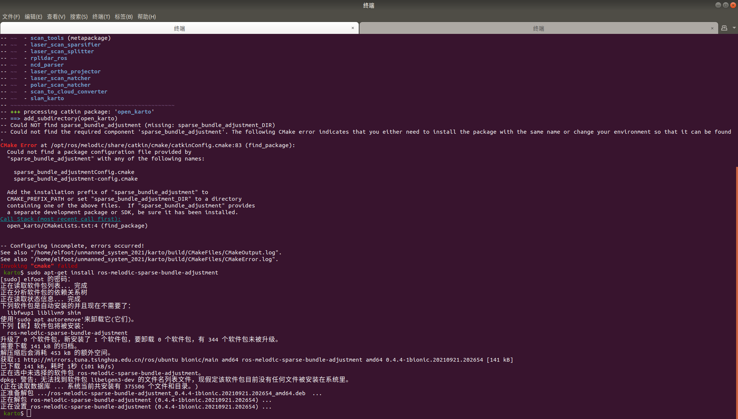Image resolution: width=738 pixels, height=419 pixels.
Task: Switch to the right 终端 tab
Action: (x=538, y=28)
